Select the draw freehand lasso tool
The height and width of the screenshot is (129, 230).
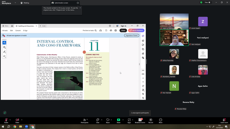(4, 56)
